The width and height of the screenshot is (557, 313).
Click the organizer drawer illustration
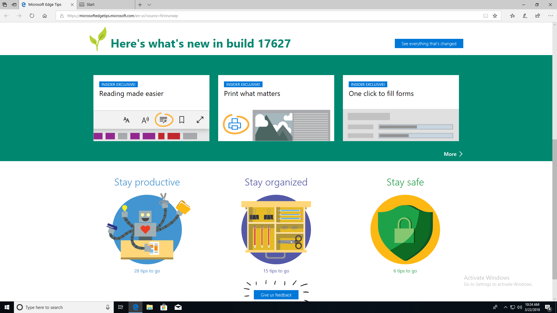276,229
